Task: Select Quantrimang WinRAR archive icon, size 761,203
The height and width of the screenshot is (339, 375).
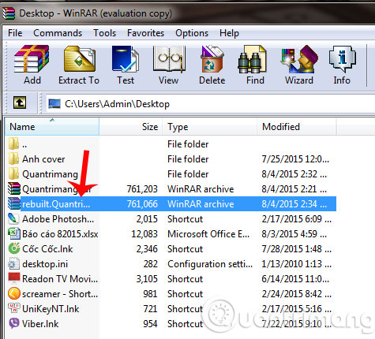Action: pos(14,188)
